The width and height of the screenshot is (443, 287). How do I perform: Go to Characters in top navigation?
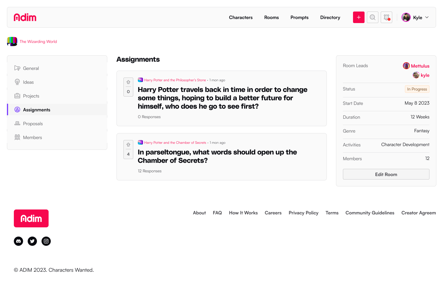coord(241,18)
